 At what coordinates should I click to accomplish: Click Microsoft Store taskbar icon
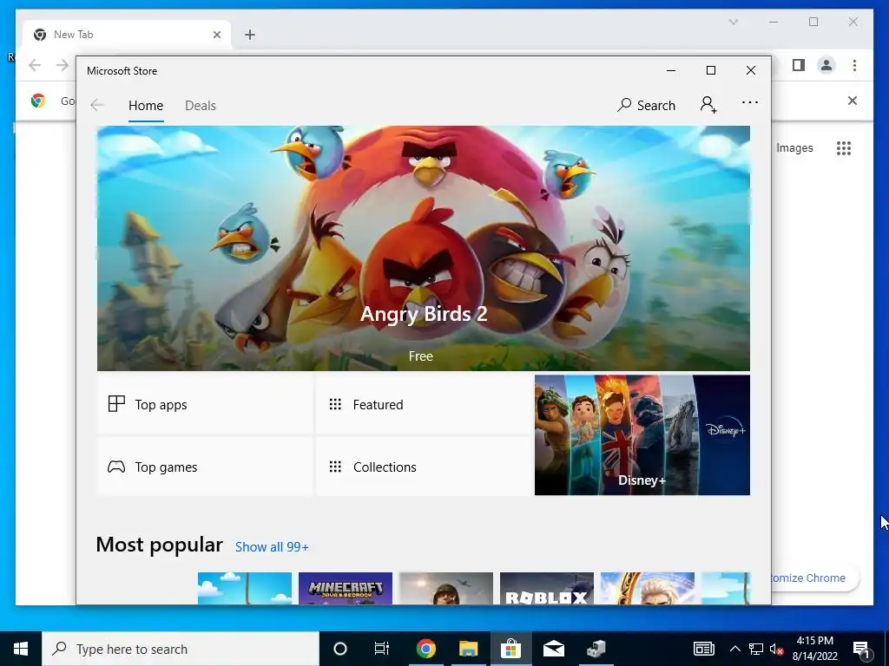pyautogui.click(x=510, y=649)
